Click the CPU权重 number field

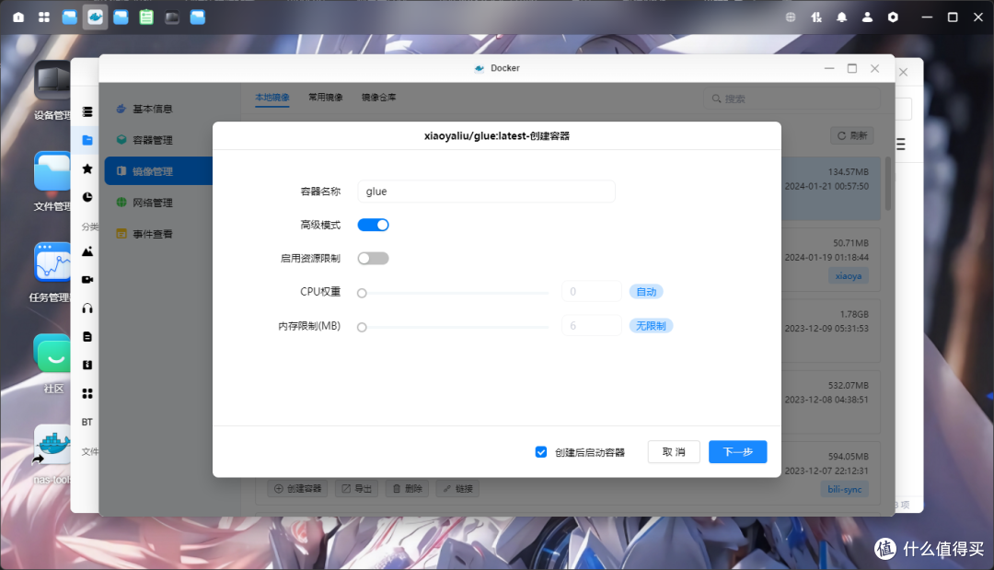(592, 292)
